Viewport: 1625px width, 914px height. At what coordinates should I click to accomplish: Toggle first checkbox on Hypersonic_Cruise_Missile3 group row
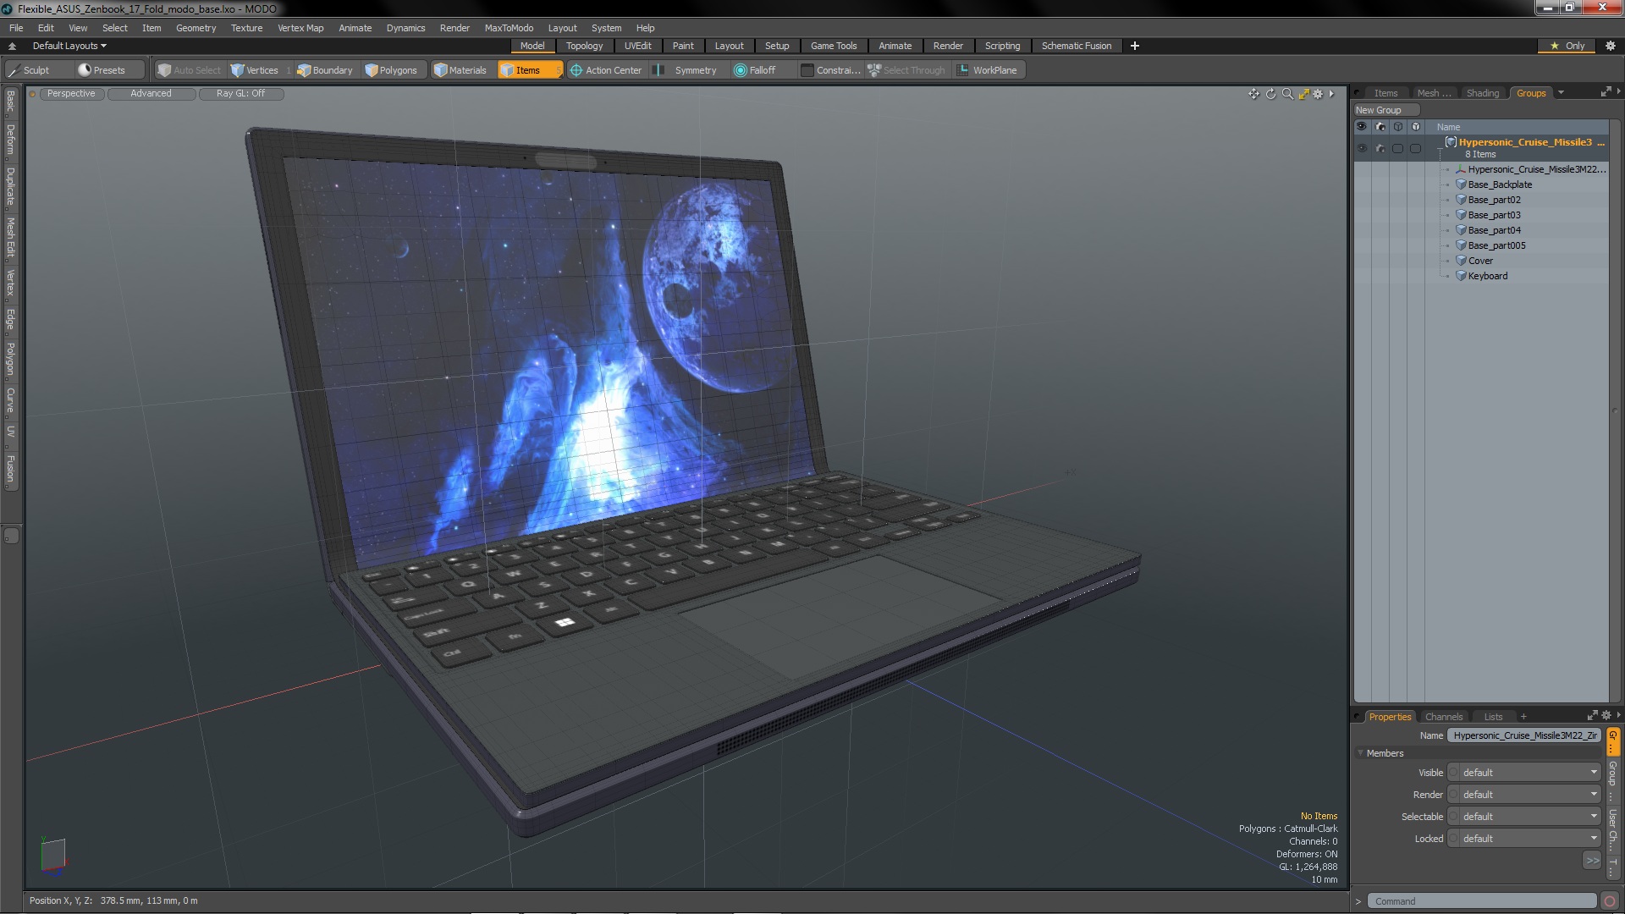1398,148
